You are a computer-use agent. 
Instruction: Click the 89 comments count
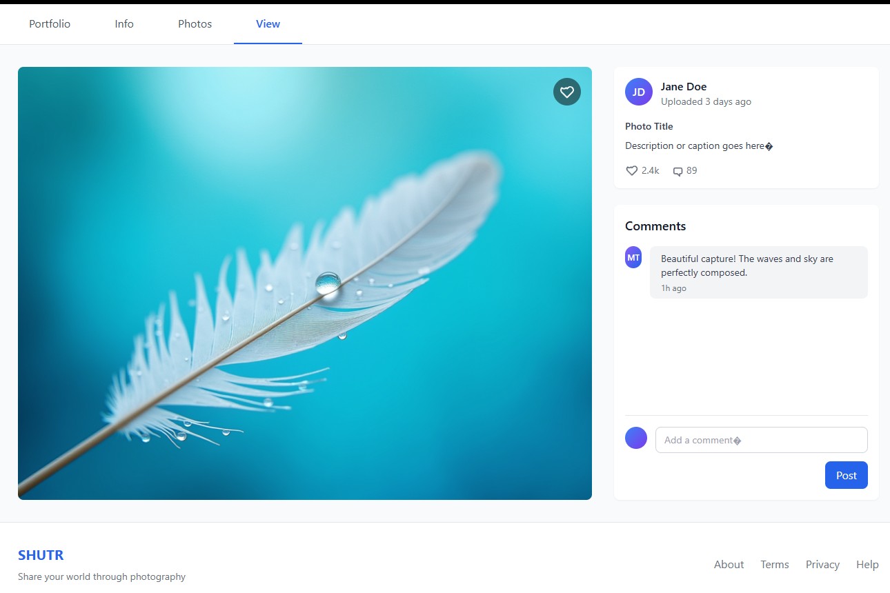pyautogui.click(x=692, y=171)
